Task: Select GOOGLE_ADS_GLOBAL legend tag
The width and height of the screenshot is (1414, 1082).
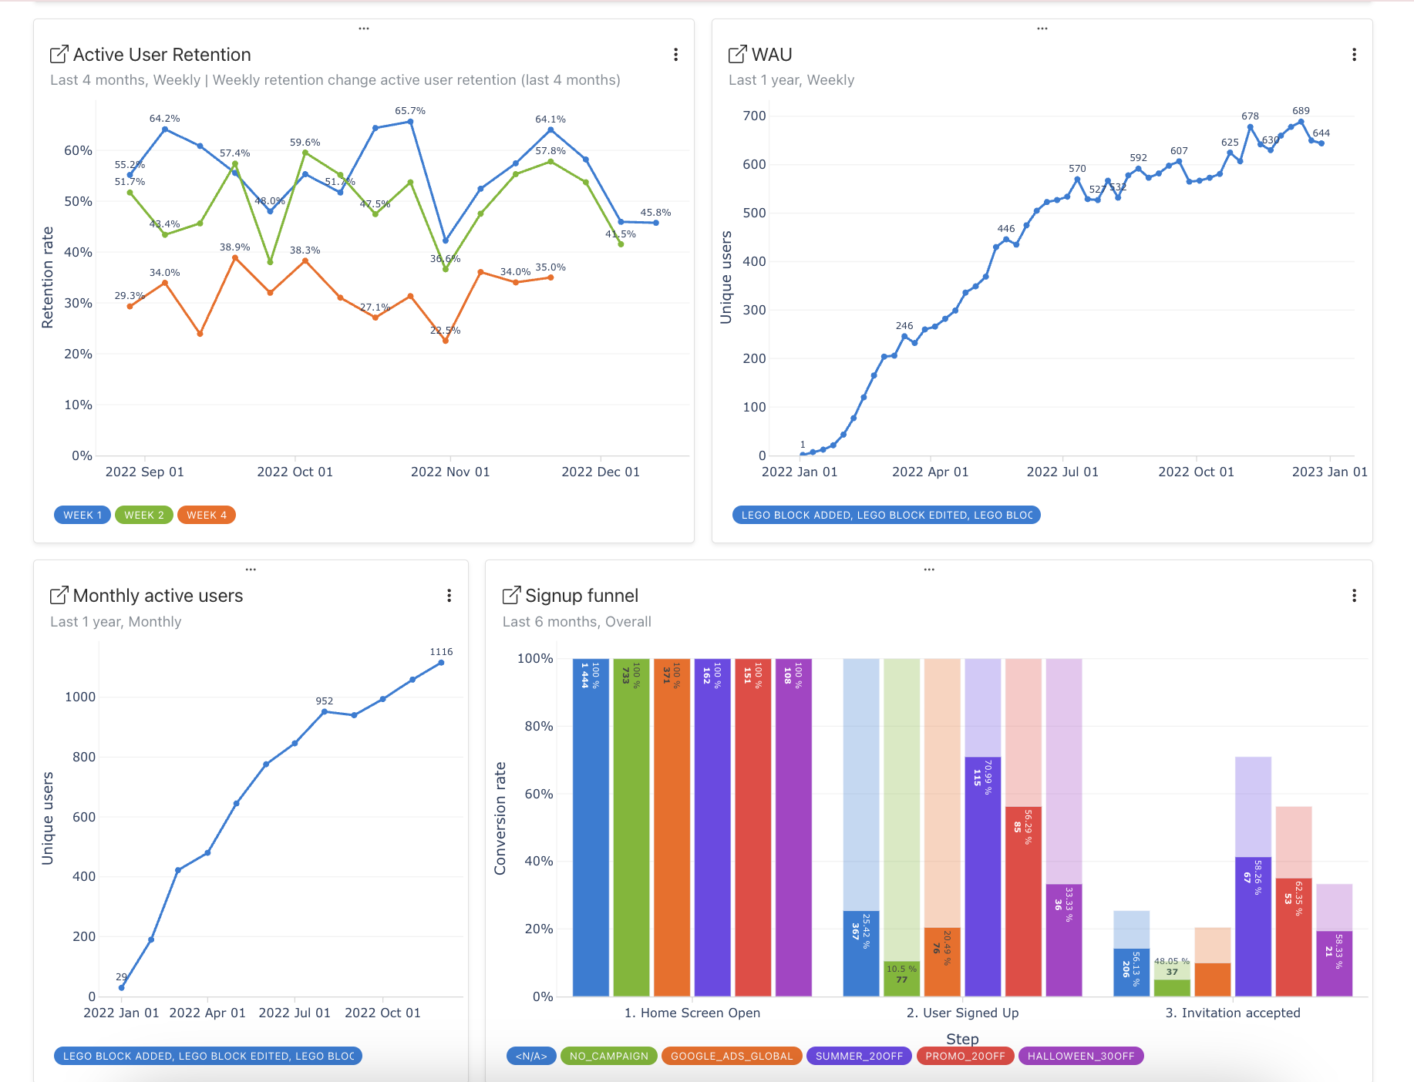Action: click(731, 1056)
